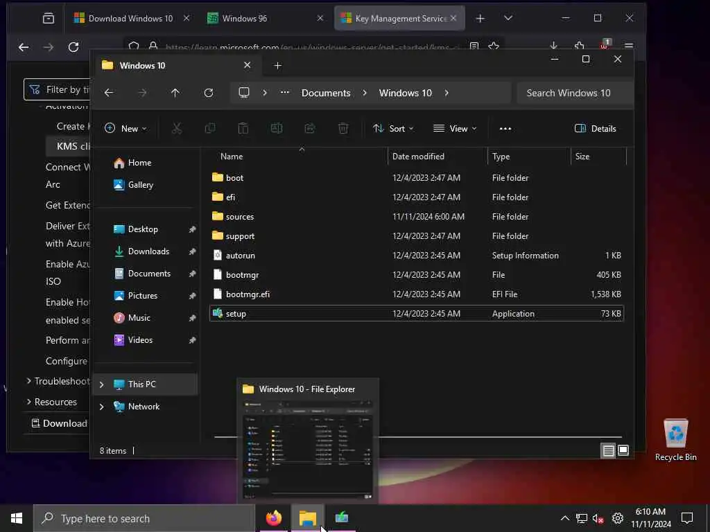Click chevron after Documents in breadcrumb
The width and height of the screenshot is (710, 532).
pyautogui.click(x=365, y=93)
